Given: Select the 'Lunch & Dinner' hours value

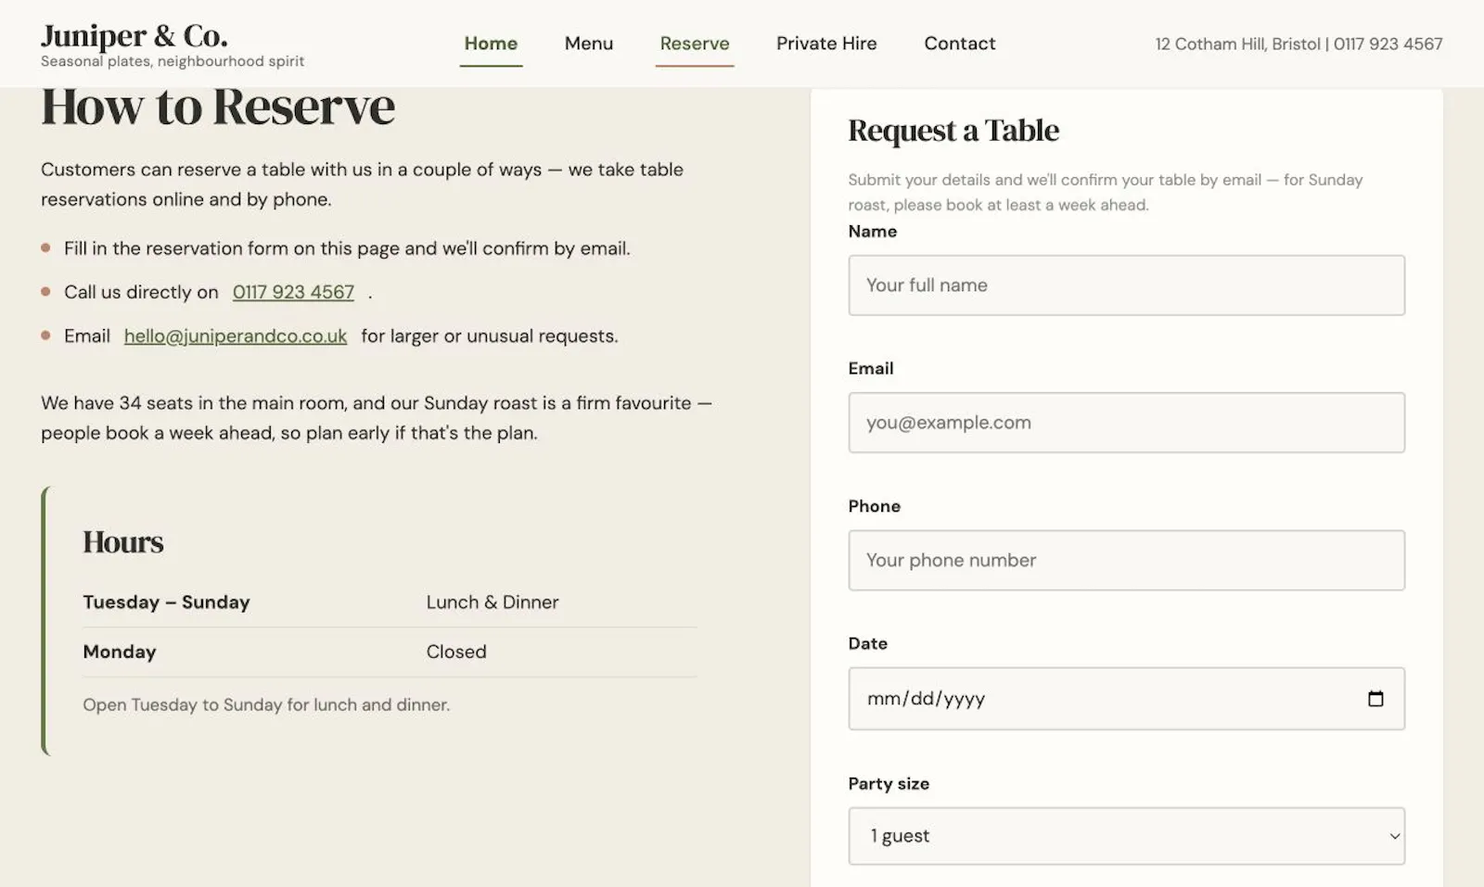Looking at the screenshot, I should click(493, 602).
